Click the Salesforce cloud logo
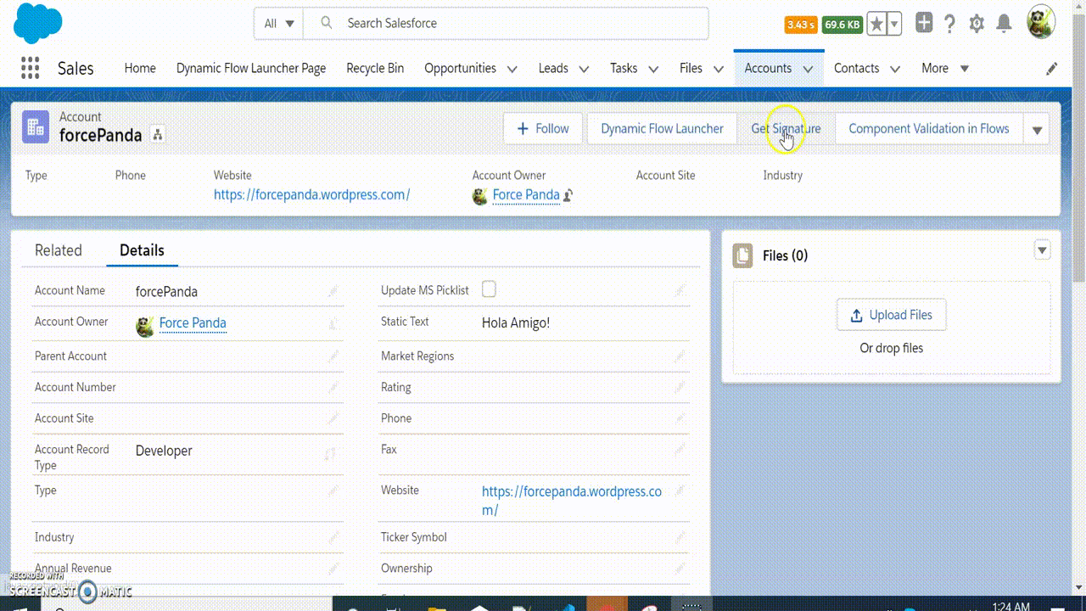Viewport: 1086px width, 611px height. point(38,24)
